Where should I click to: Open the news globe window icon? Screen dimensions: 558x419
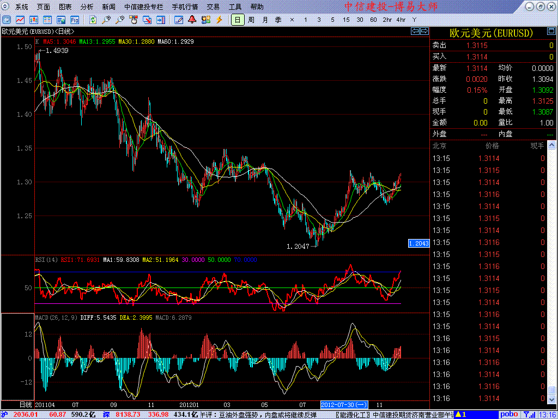pos(61,20)
